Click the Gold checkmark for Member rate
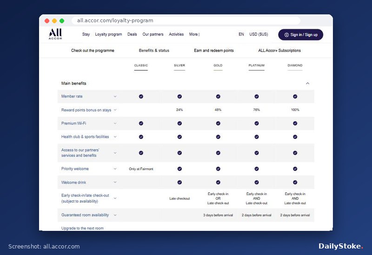 coord(218,96)
